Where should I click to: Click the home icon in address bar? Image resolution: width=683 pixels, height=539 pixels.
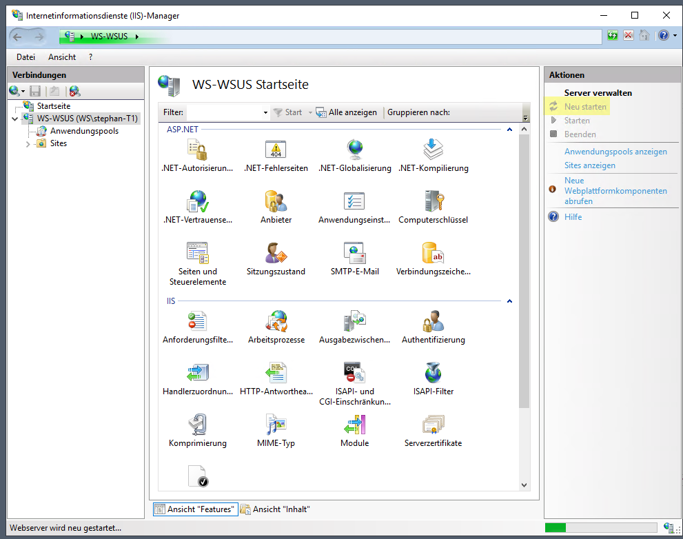click(644, 36)
